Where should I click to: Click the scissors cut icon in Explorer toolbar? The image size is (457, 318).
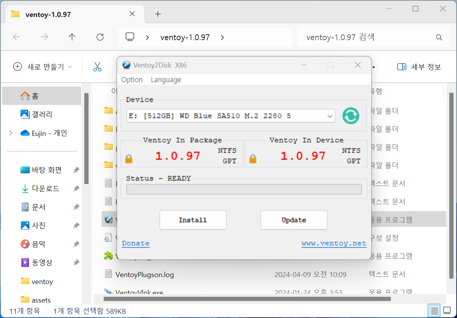coord(97,66)
